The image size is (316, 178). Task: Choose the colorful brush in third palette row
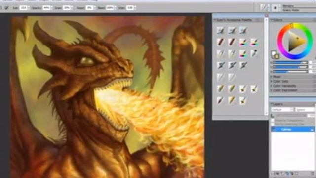[x=243, y=54]
